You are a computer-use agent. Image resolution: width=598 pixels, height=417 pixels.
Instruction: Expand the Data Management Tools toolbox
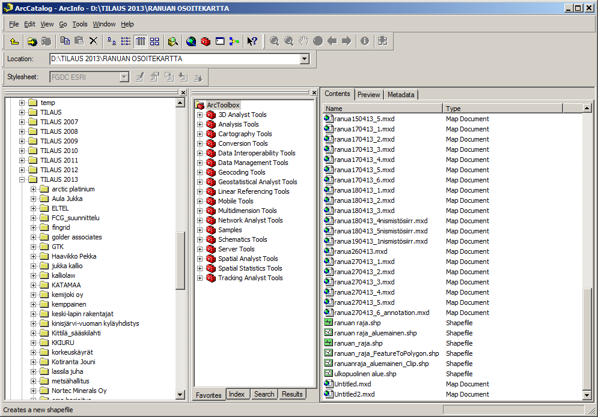200,163
